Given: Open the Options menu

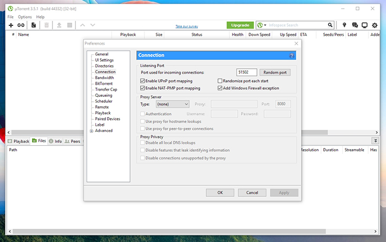Looking at the screenshot, I should point(25,17).
